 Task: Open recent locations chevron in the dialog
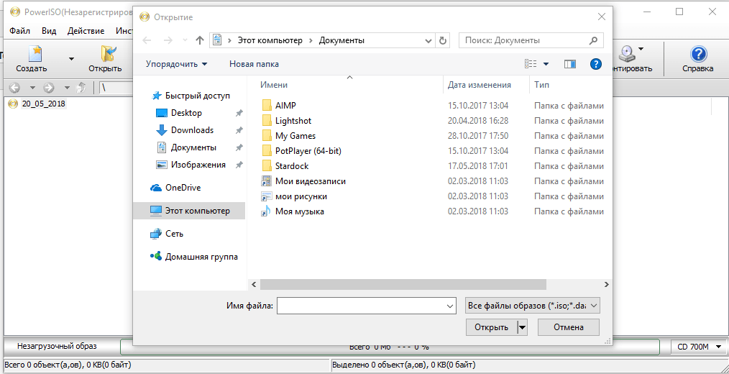[x=185, y=40]
